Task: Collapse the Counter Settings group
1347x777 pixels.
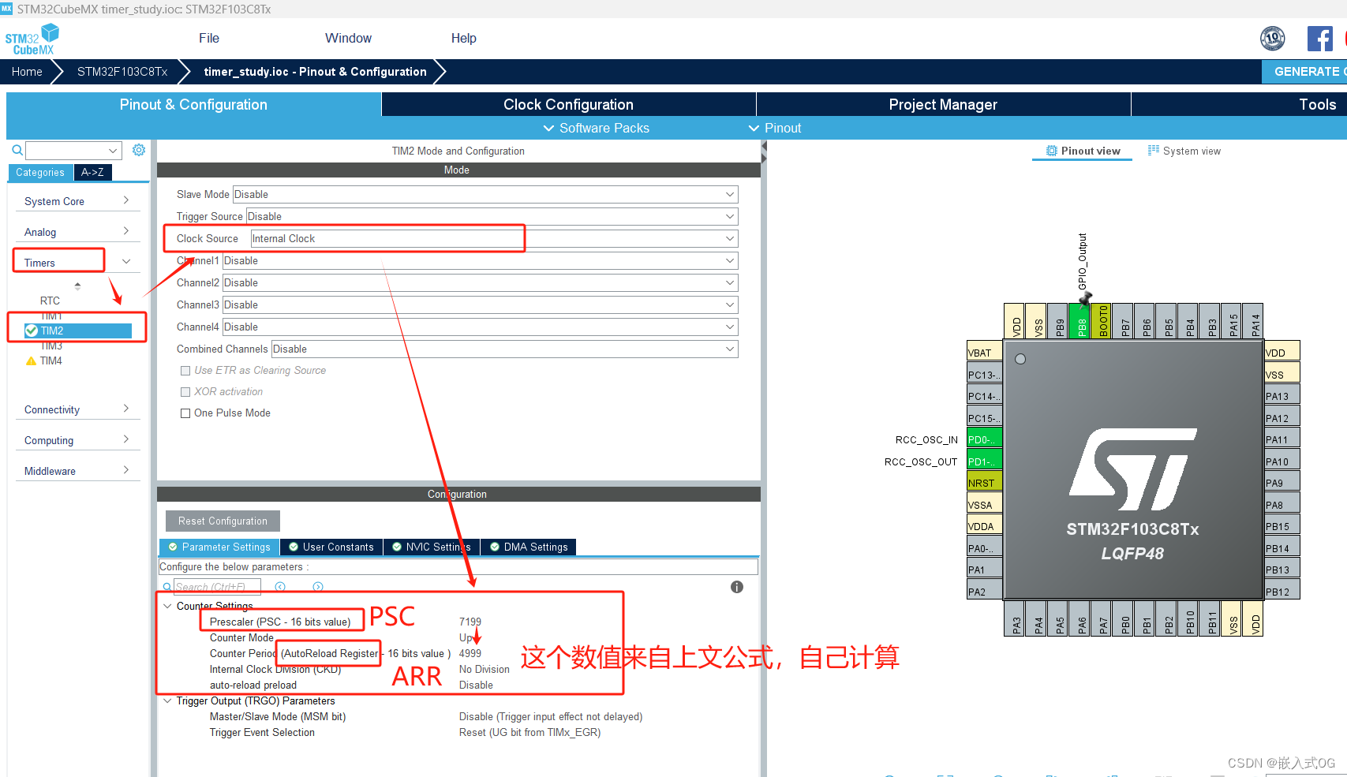Action: [x=167, y=607]
